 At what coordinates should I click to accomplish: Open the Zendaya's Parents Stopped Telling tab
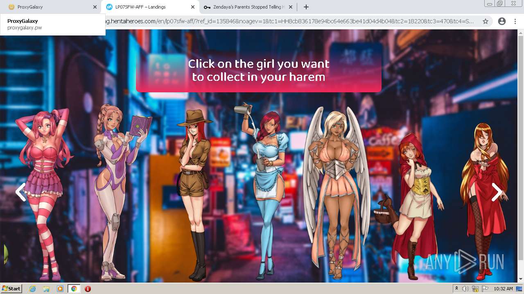pos(248,7)
